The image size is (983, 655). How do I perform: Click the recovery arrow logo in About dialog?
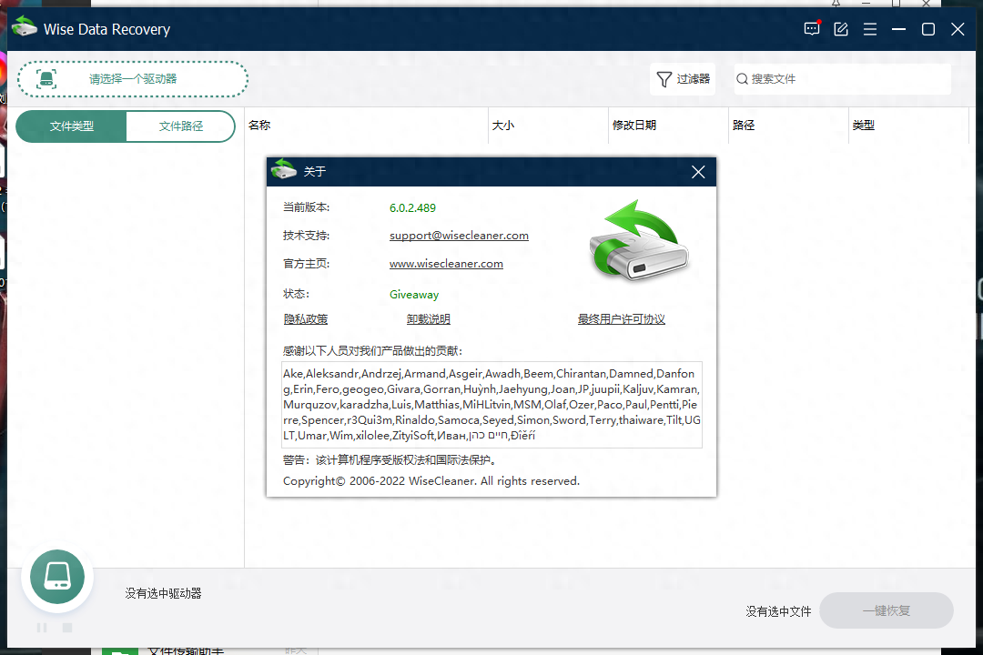click(637, 241)
